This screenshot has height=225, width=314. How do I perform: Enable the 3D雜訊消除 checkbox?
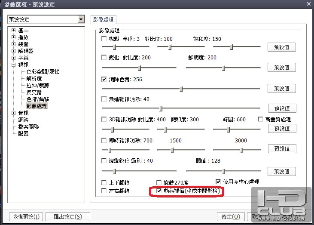pyautogui.click(x=104, y=120)
